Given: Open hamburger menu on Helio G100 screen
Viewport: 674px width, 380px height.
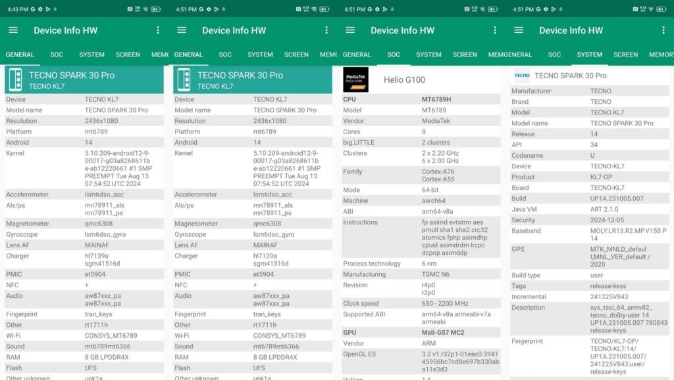Looking at the screenshot, I should click(x=350, y=30).
